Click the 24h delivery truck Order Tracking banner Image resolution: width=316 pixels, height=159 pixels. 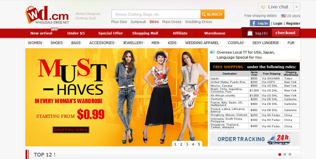(x=255, y=139)
